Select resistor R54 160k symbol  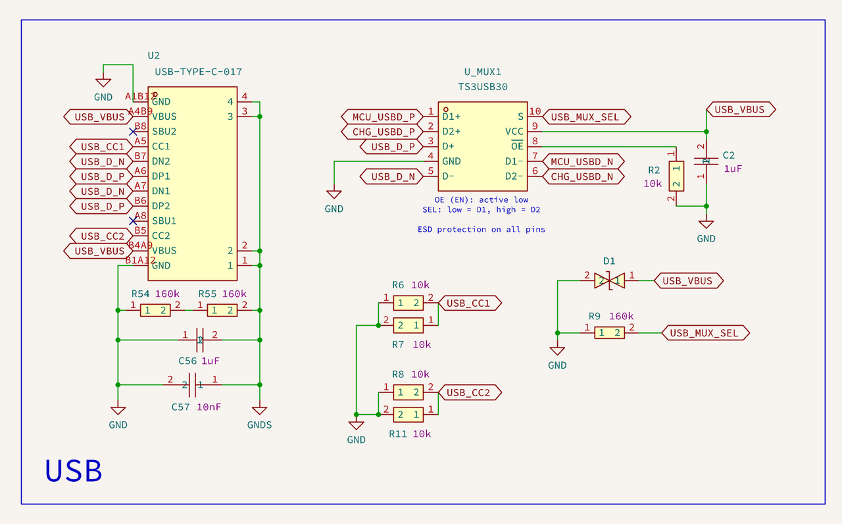154,309
